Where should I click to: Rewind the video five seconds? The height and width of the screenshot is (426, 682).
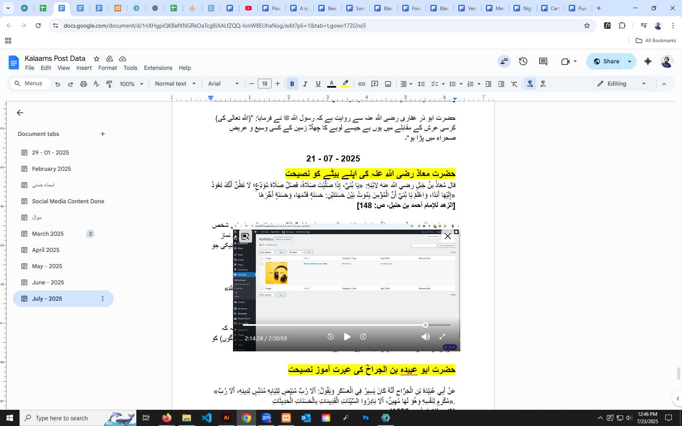click(330, 337)
